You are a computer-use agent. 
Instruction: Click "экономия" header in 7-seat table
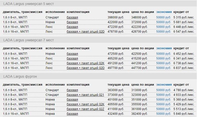tap(164, 48)
